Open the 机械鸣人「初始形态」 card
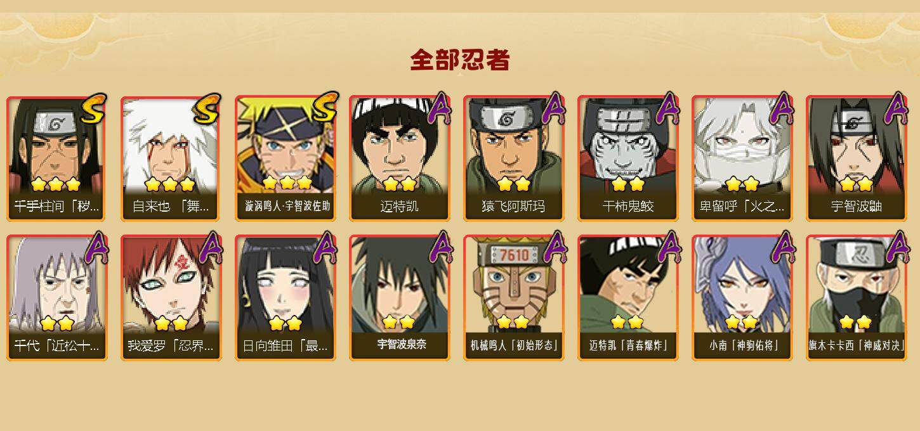 point(514,298)
